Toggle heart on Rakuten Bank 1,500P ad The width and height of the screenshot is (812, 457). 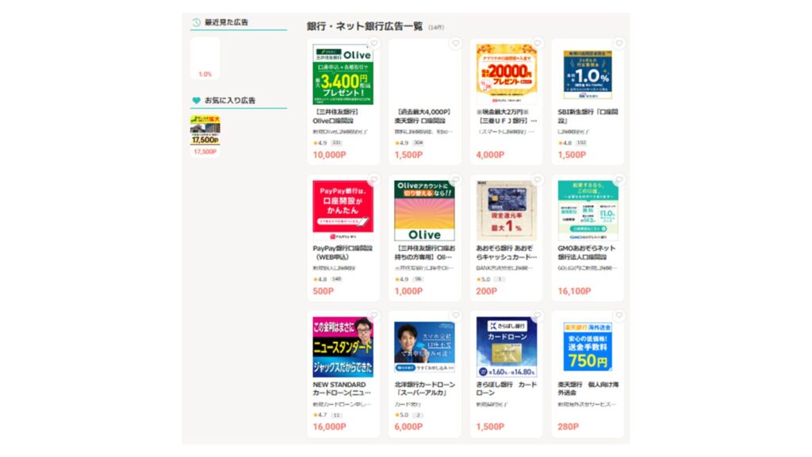tap(456, 44)
